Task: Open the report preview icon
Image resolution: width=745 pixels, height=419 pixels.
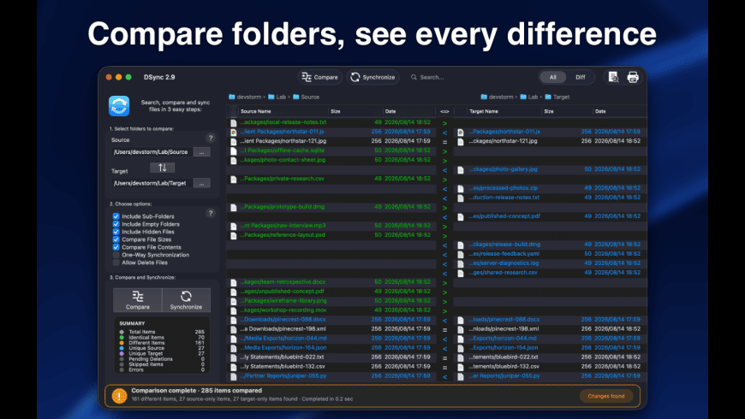Action: point(613,77)
